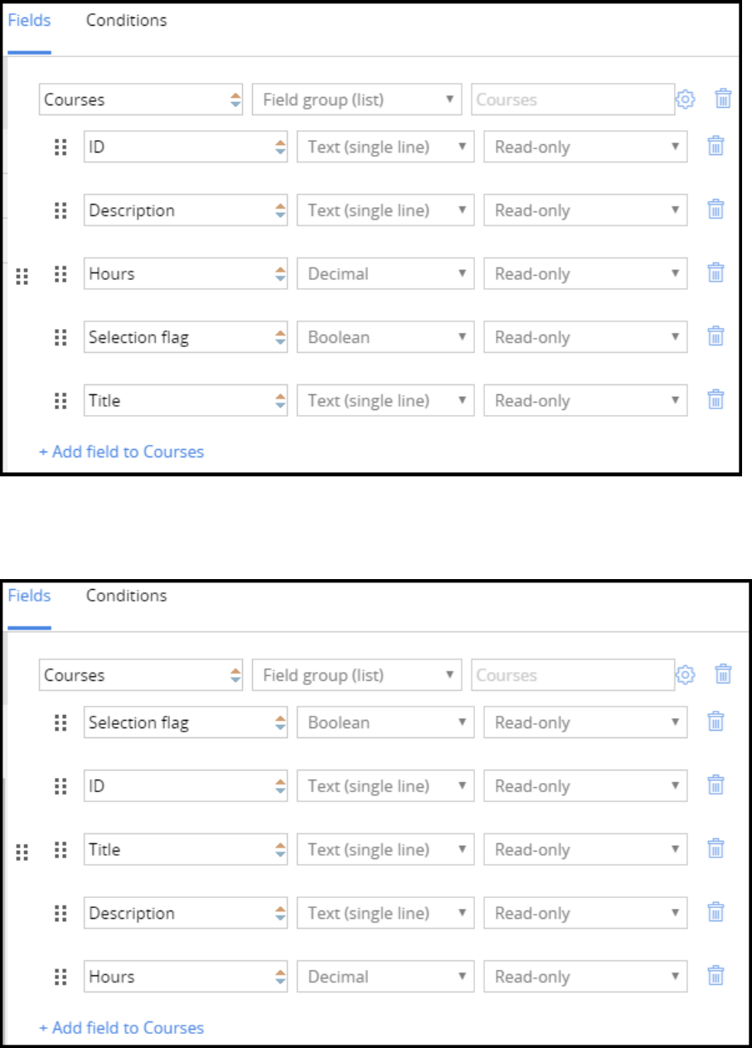Switch to Conditions tab in the upper panel
The height and width of the screenshot is (1048, 752).
point(126,21)
